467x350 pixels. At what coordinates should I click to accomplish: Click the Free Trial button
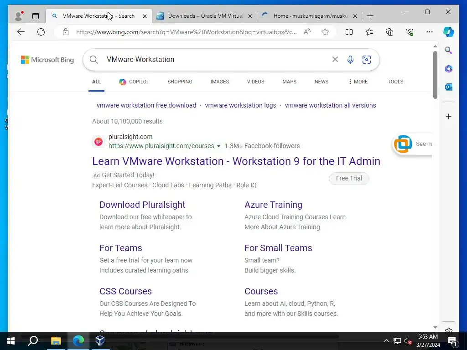(x=349, y=178)
